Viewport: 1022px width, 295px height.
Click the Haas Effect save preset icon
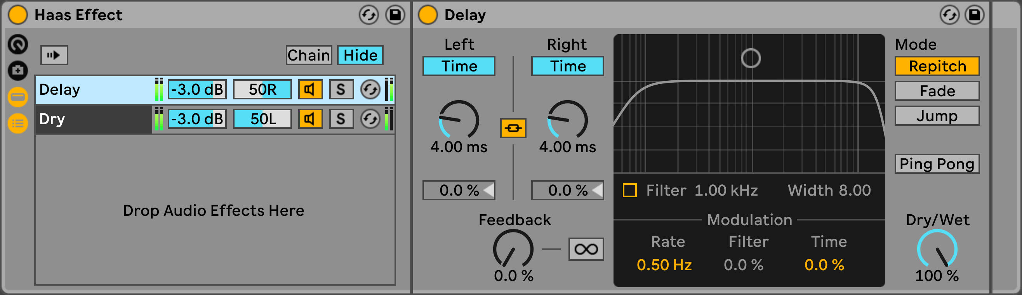(x=395, y=15)
